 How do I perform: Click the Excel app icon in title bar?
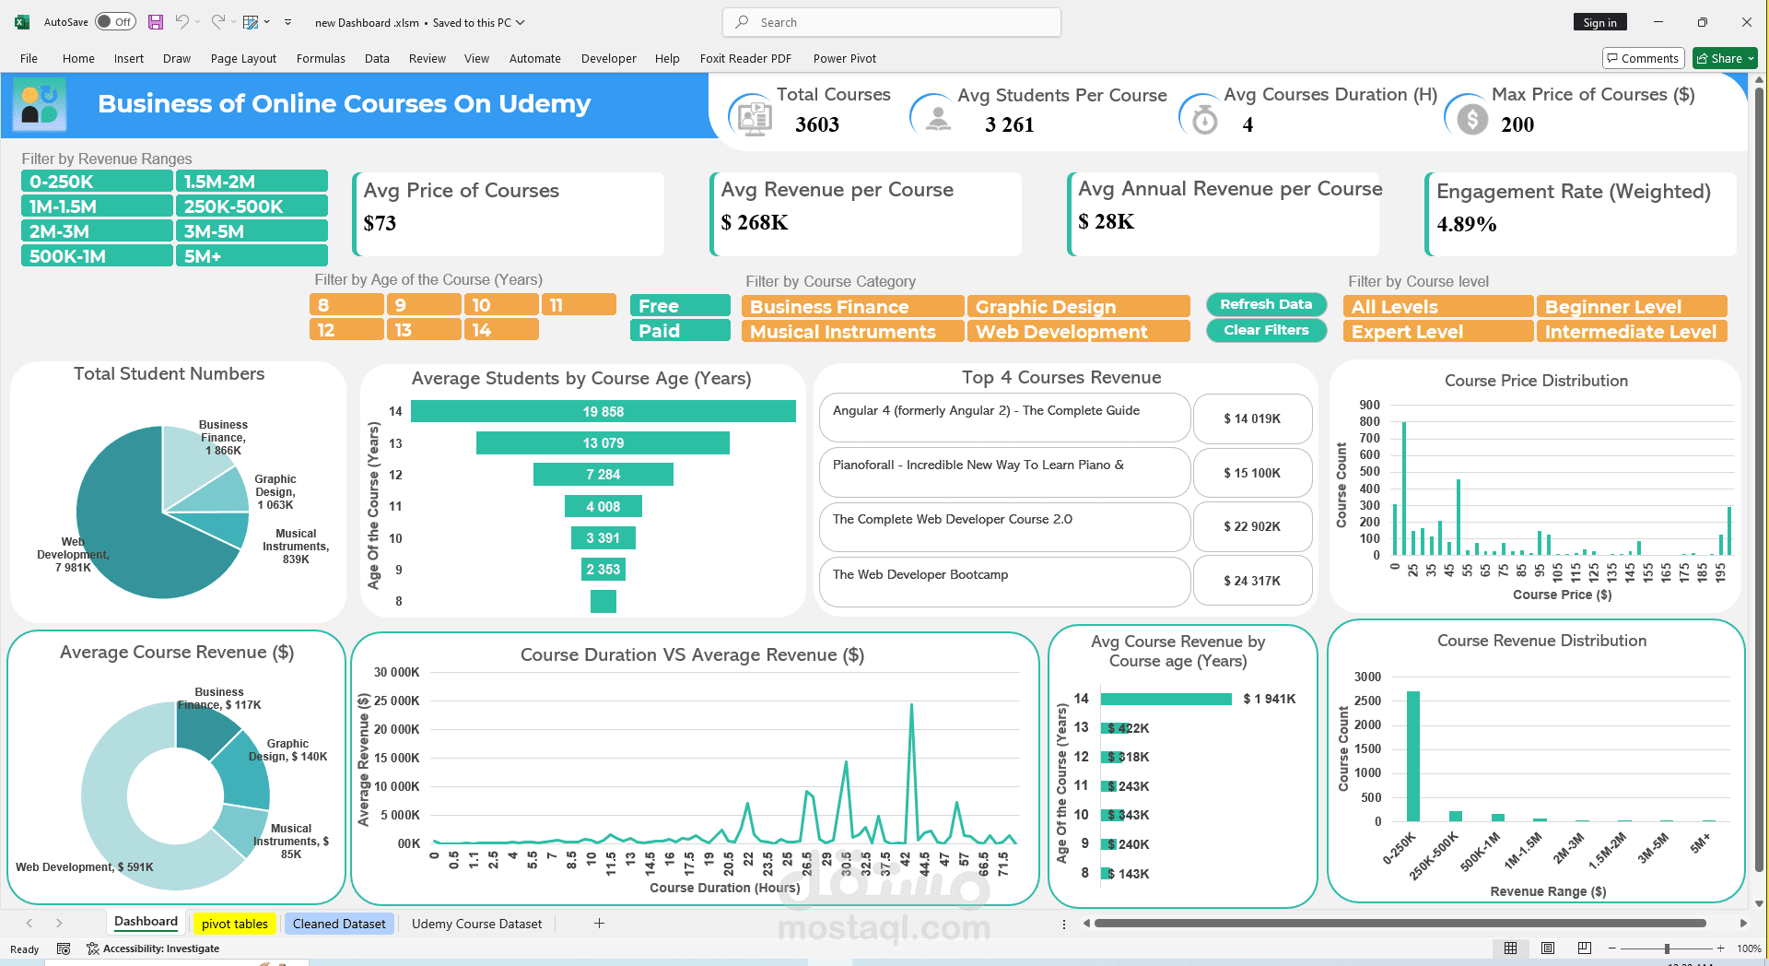[x=21, y=22]
